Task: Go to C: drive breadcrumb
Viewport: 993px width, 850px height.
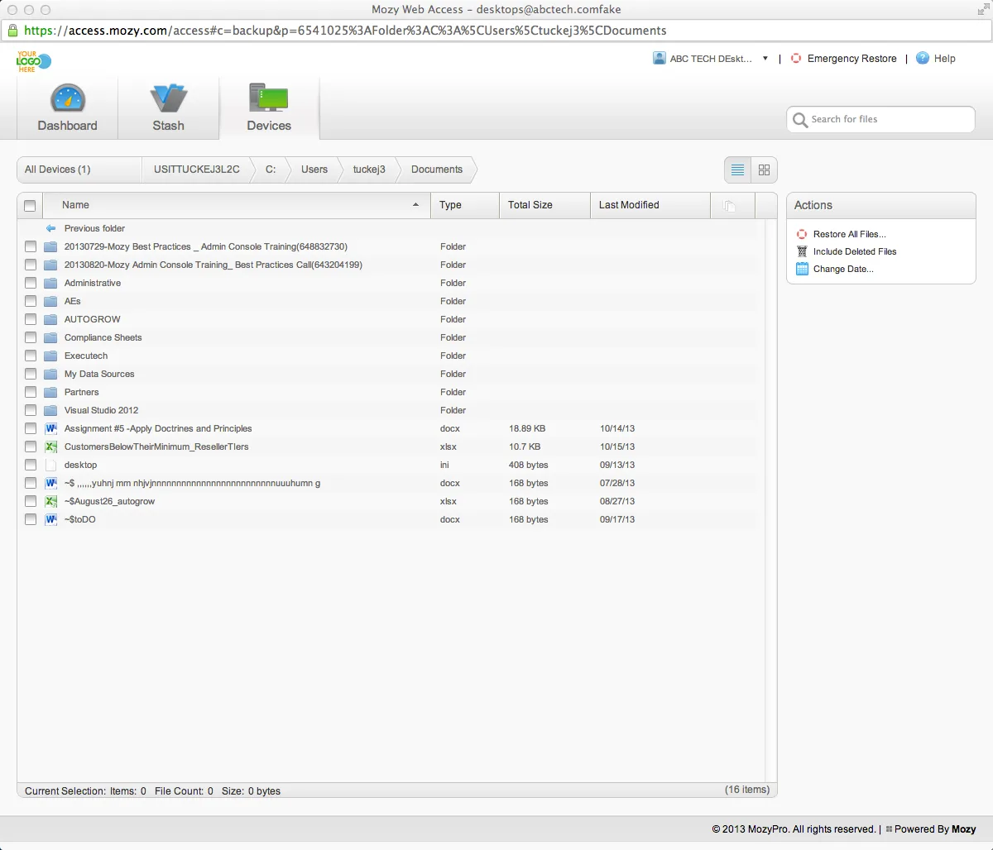Action: (x=271, y=170)
